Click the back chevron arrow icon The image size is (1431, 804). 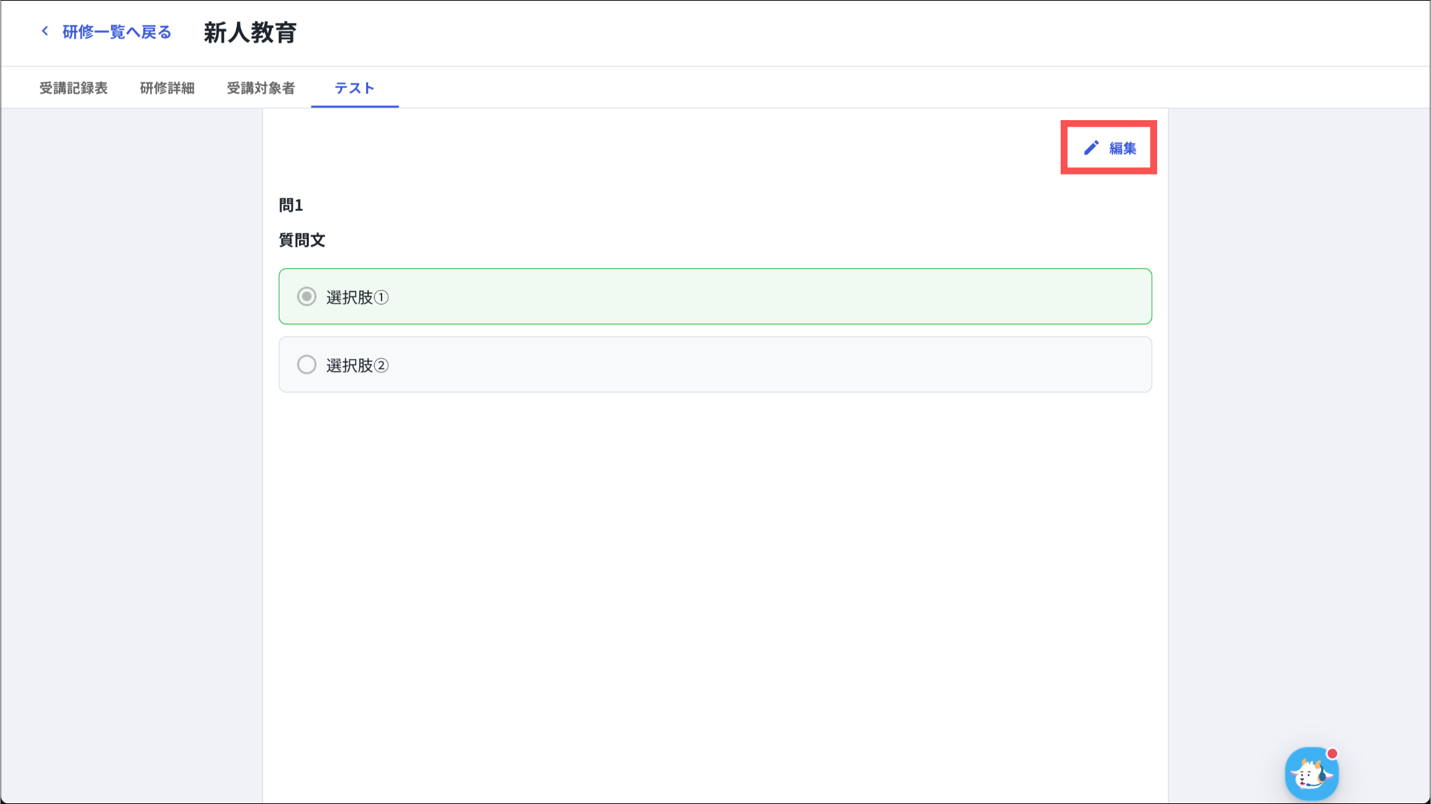45,31
